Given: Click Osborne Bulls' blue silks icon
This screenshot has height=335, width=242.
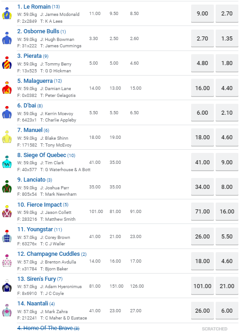Looking at the screenshot, I should [7, 38].
